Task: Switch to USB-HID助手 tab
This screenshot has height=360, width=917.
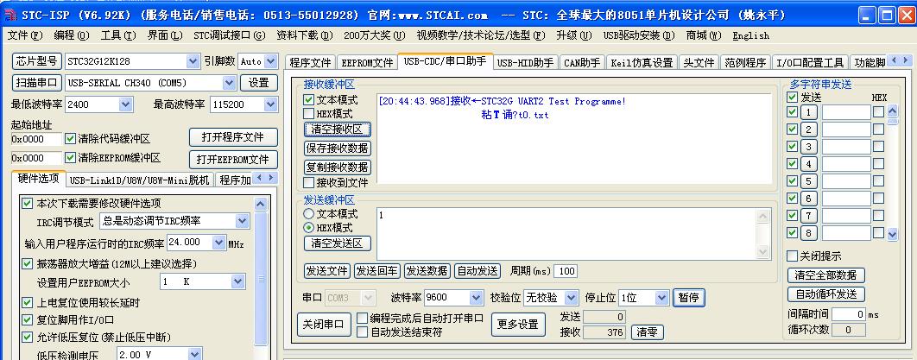Action: point(526,62)
